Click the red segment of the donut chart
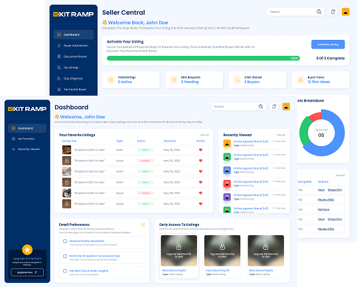The image size is (357, 287). point(316,116)
